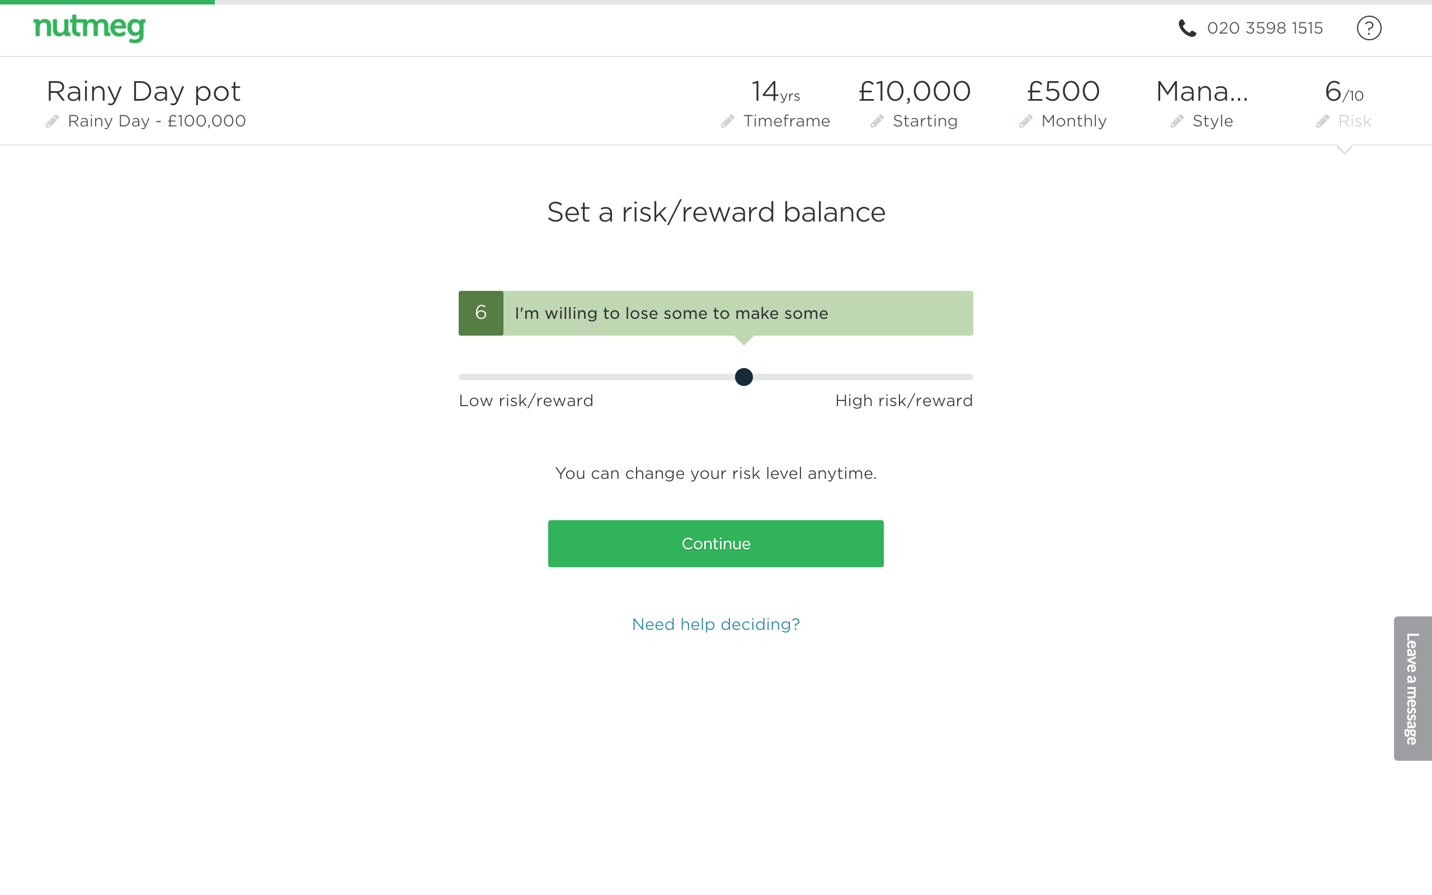Click the nutmeg logo

pos(89,28)
